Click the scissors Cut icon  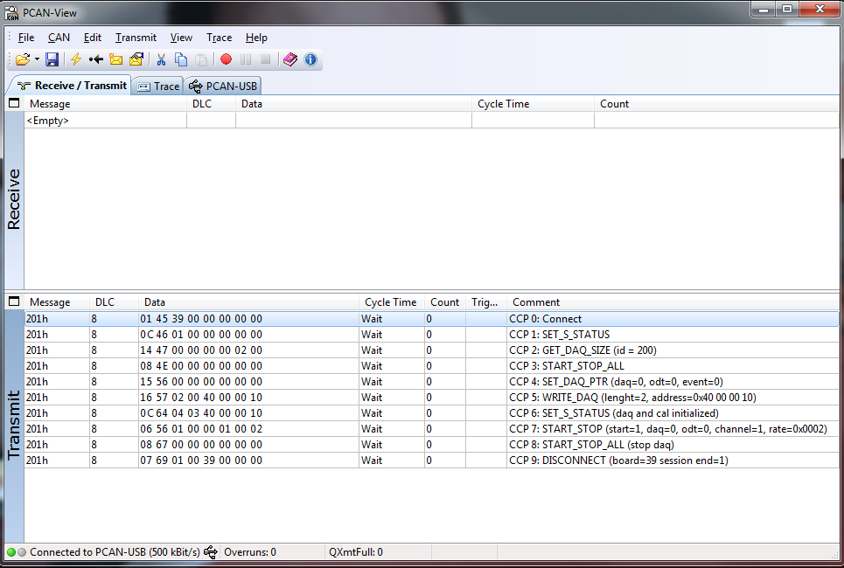161,59
